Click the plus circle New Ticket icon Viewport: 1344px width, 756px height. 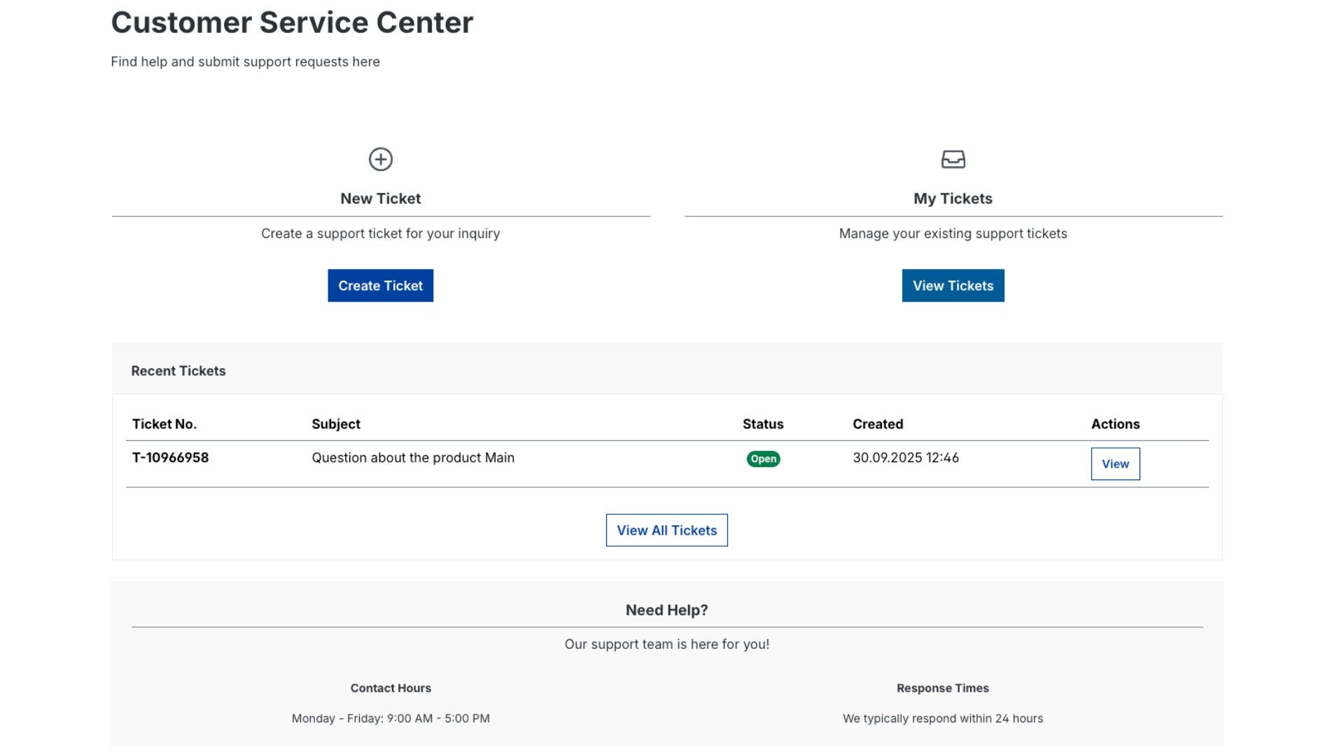pos(380,160)
